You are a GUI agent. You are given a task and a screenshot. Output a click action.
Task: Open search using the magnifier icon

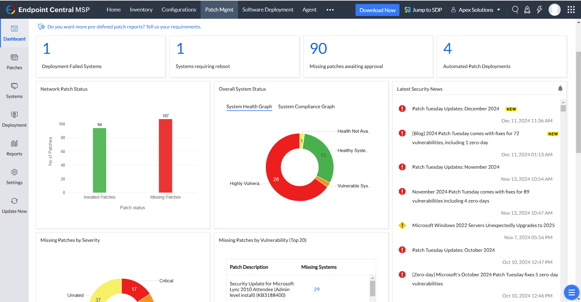tap(515, 10)
